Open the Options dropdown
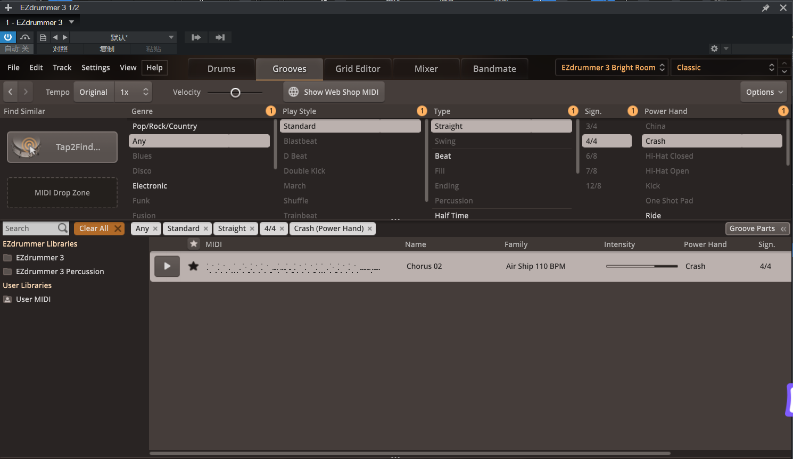 point(764,92)
